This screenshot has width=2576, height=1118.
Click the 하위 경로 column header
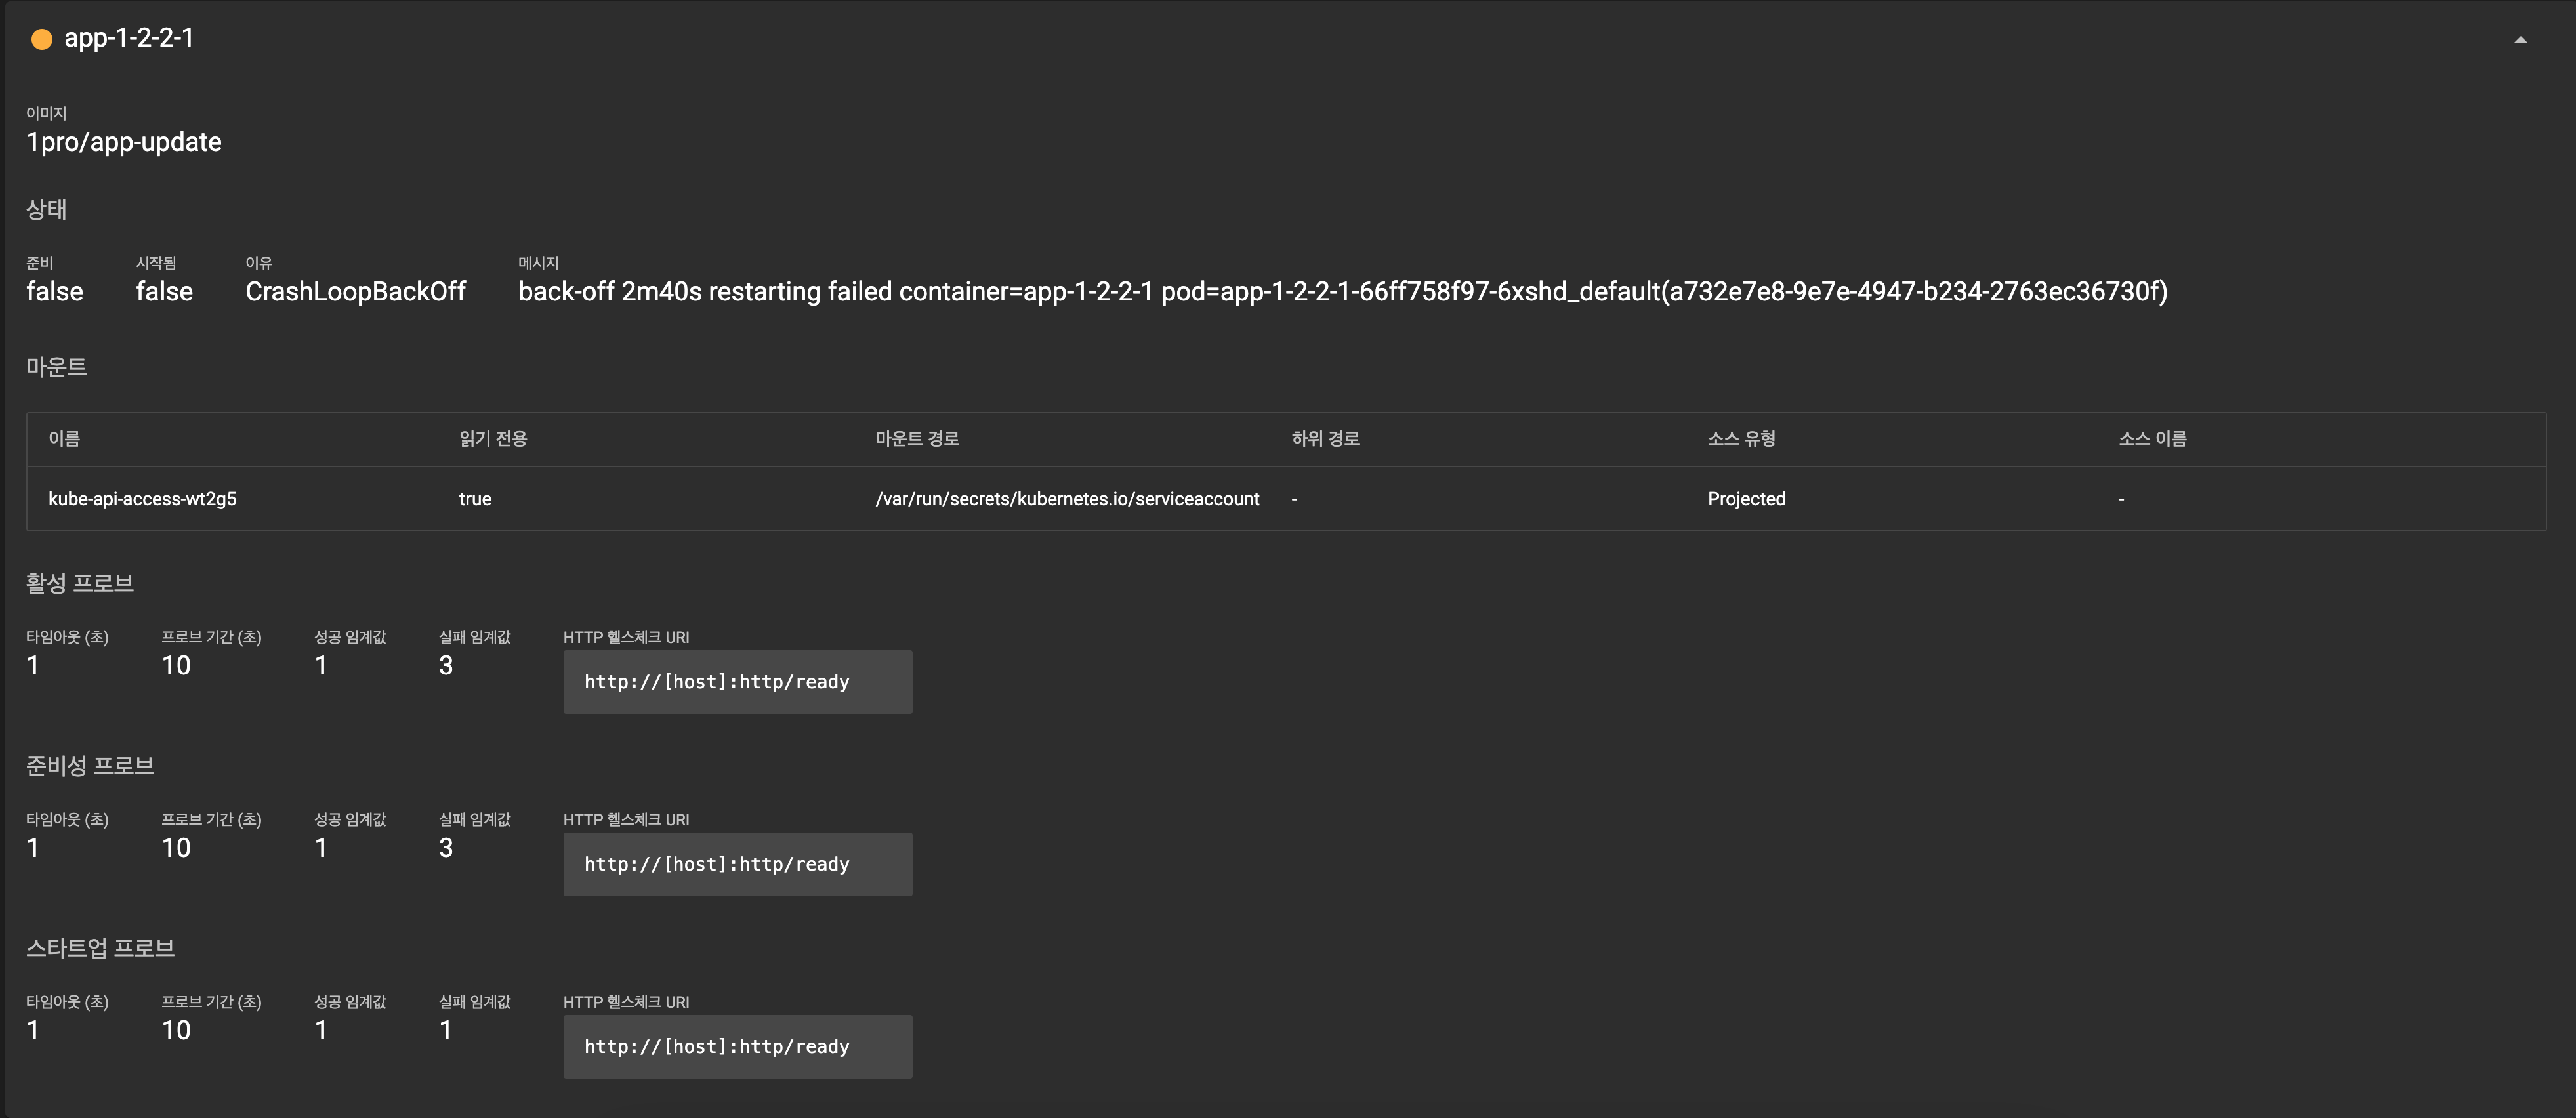click(x=1324, y=438)
